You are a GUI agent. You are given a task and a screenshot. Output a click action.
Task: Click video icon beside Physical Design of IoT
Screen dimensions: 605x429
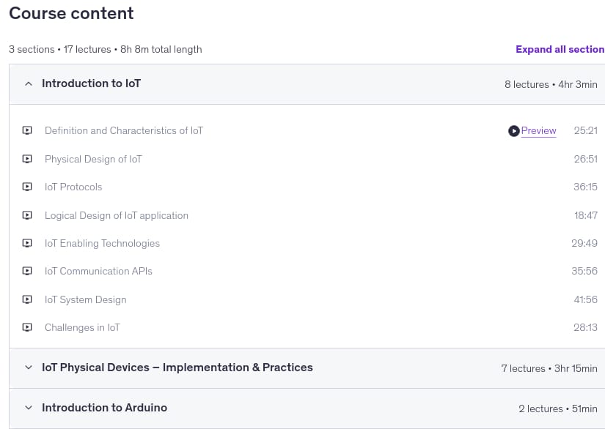coord(27,159)
